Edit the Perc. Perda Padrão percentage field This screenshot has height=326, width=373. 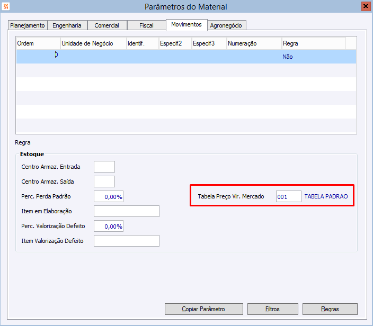[x=109, y=196]
